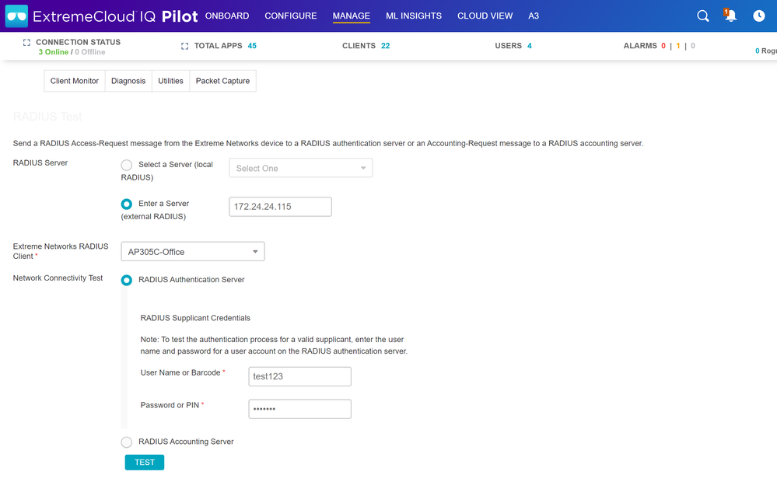The width and height of the screenshot is (777, 489).
Task: Open the ML INSIGHTS menu
Action: click(414, 16)
